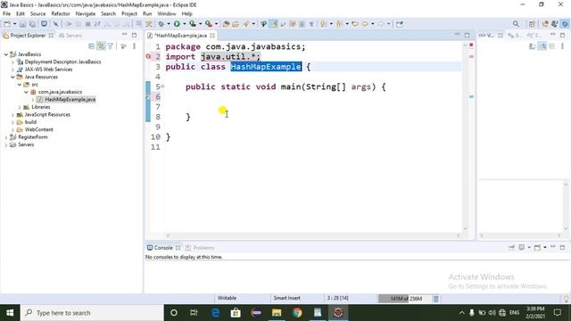Open the Back navigation history dropdown
The image size is (571, 321).
click(x=373, y=24)
